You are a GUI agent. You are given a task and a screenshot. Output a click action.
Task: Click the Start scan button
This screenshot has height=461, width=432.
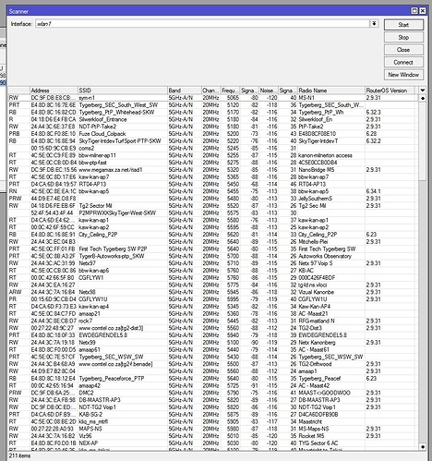tap(403, 25)
